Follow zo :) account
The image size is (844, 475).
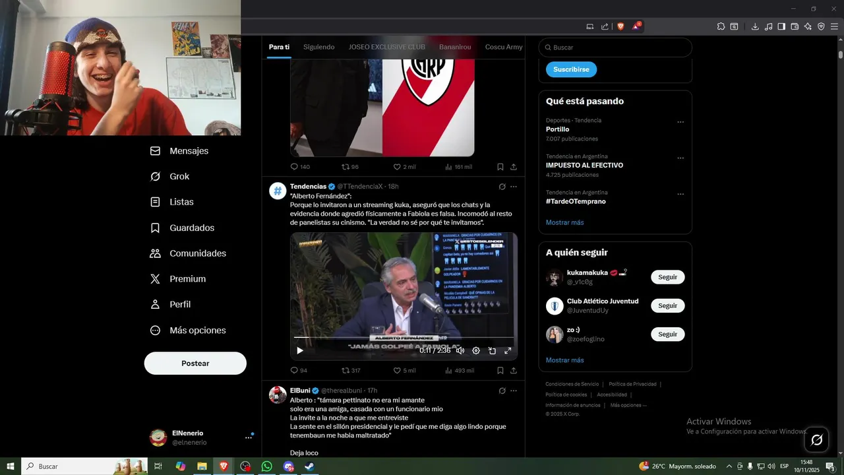point(667,334)
